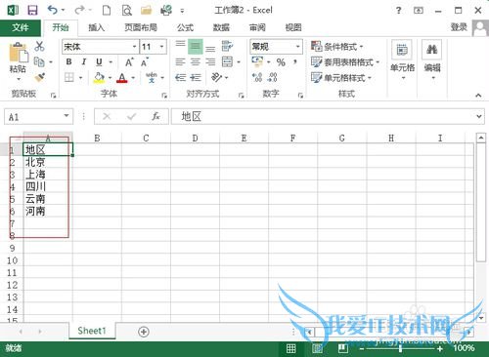Toggle Underline formatting
Screen dimensions: 489x357
[x=99, y=61]
